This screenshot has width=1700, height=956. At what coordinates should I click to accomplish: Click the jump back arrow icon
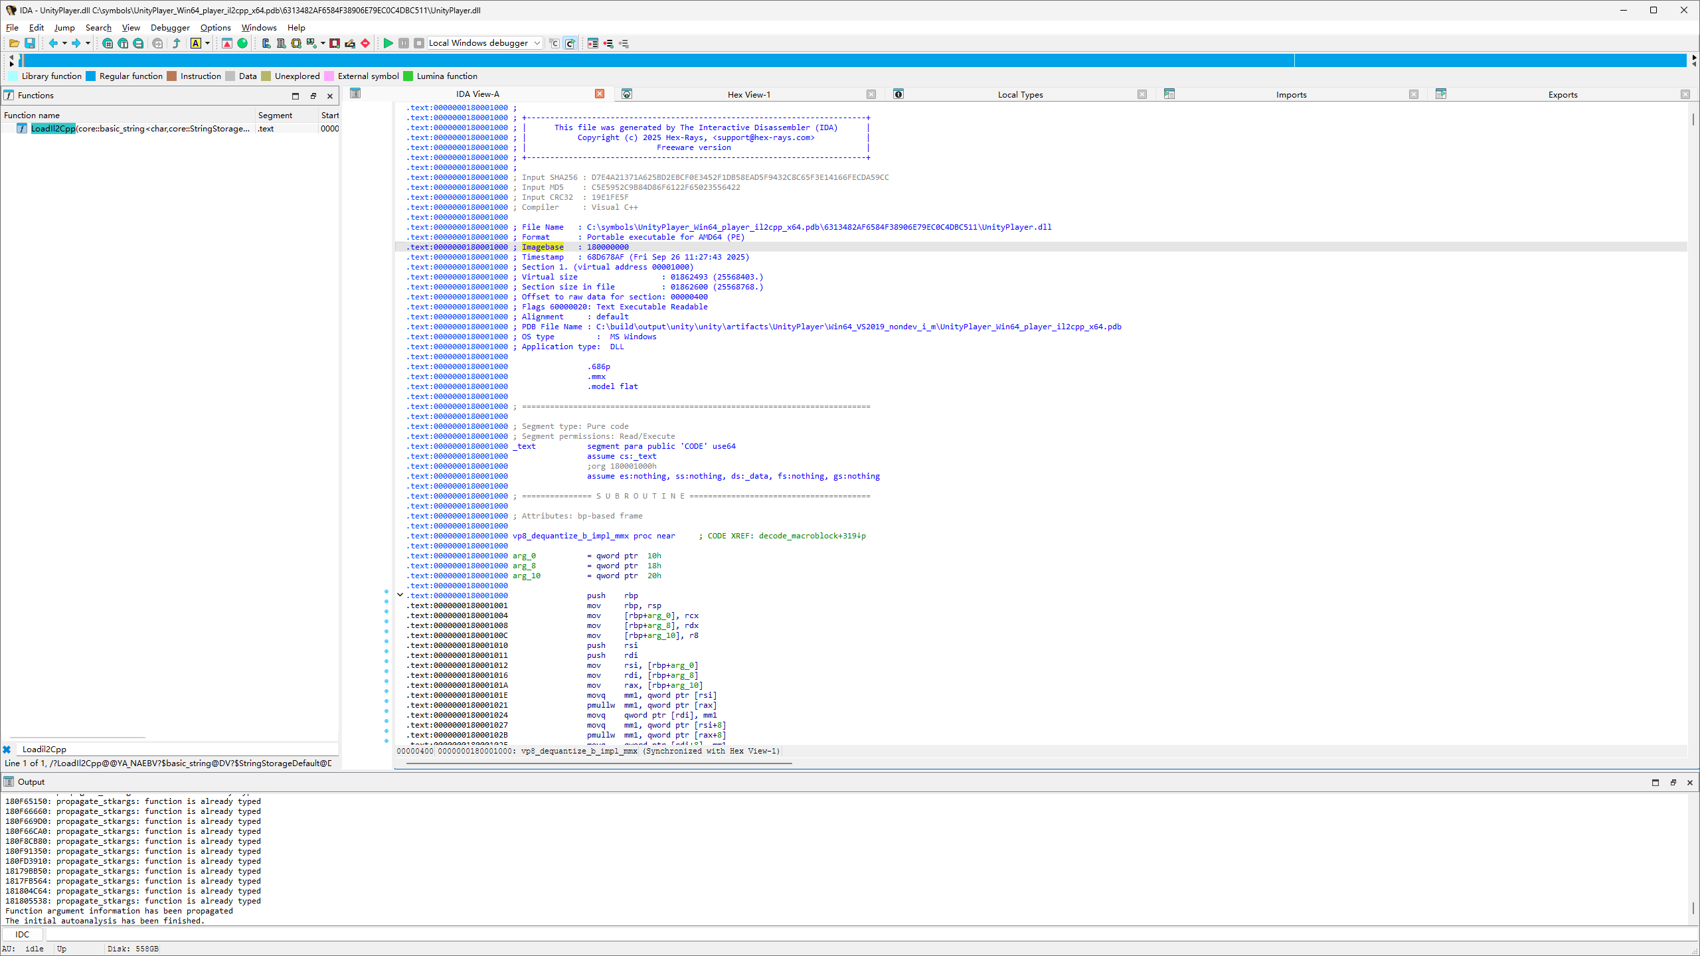pos(52,43)
